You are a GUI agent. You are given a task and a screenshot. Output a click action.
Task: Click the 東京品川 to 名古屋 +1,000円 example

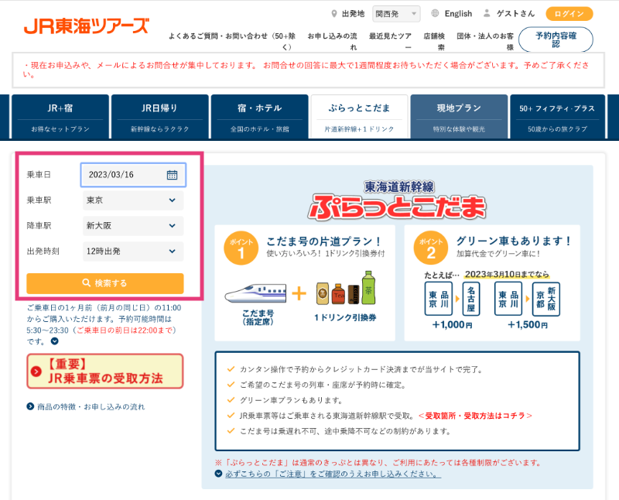pos(453,305)
